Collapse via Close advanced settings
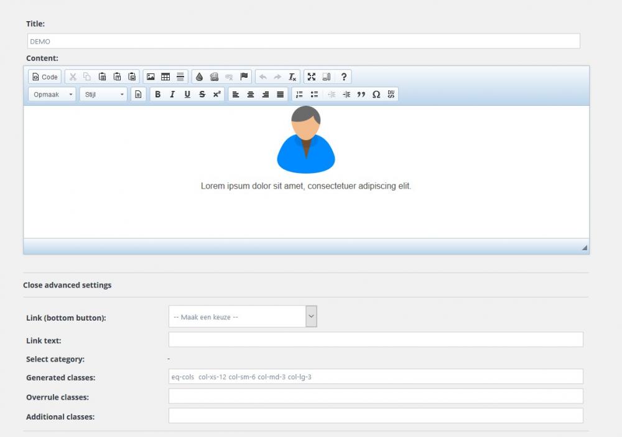 pyautogui.click(x=67, y=285)
